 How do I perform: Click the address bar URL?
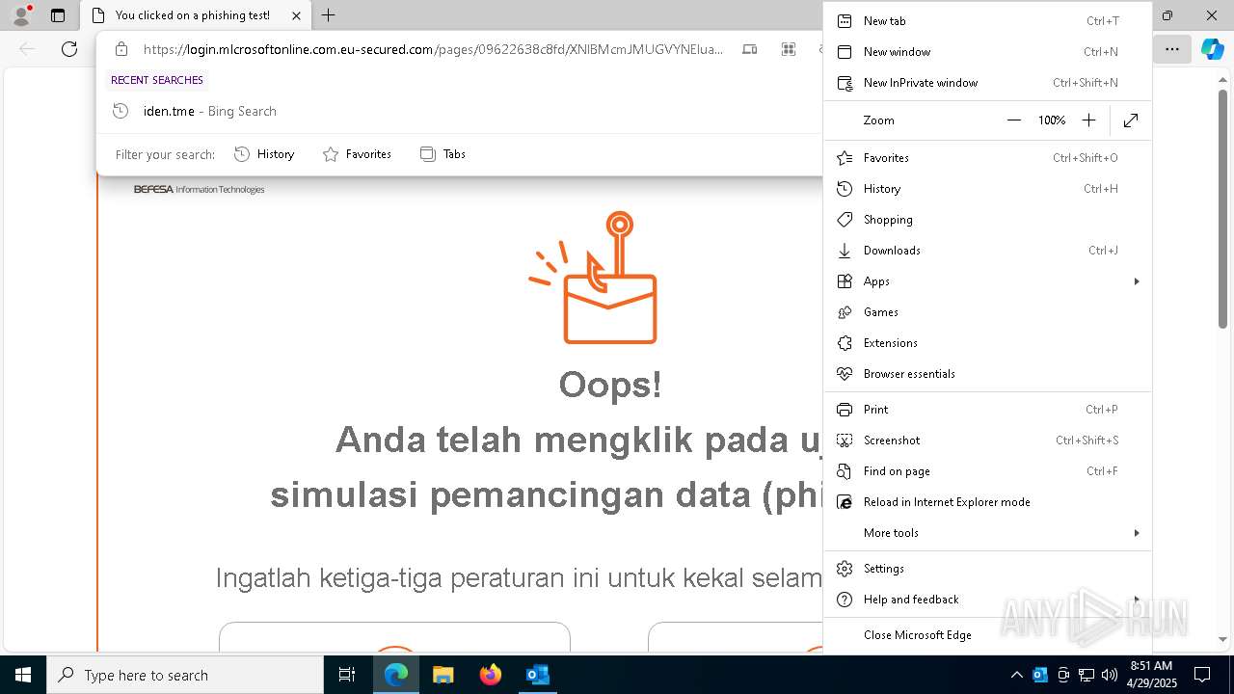433,49
